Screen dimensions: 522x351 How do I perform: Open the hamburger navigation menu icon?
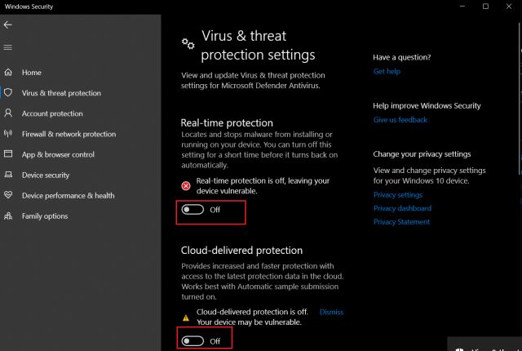7,47
